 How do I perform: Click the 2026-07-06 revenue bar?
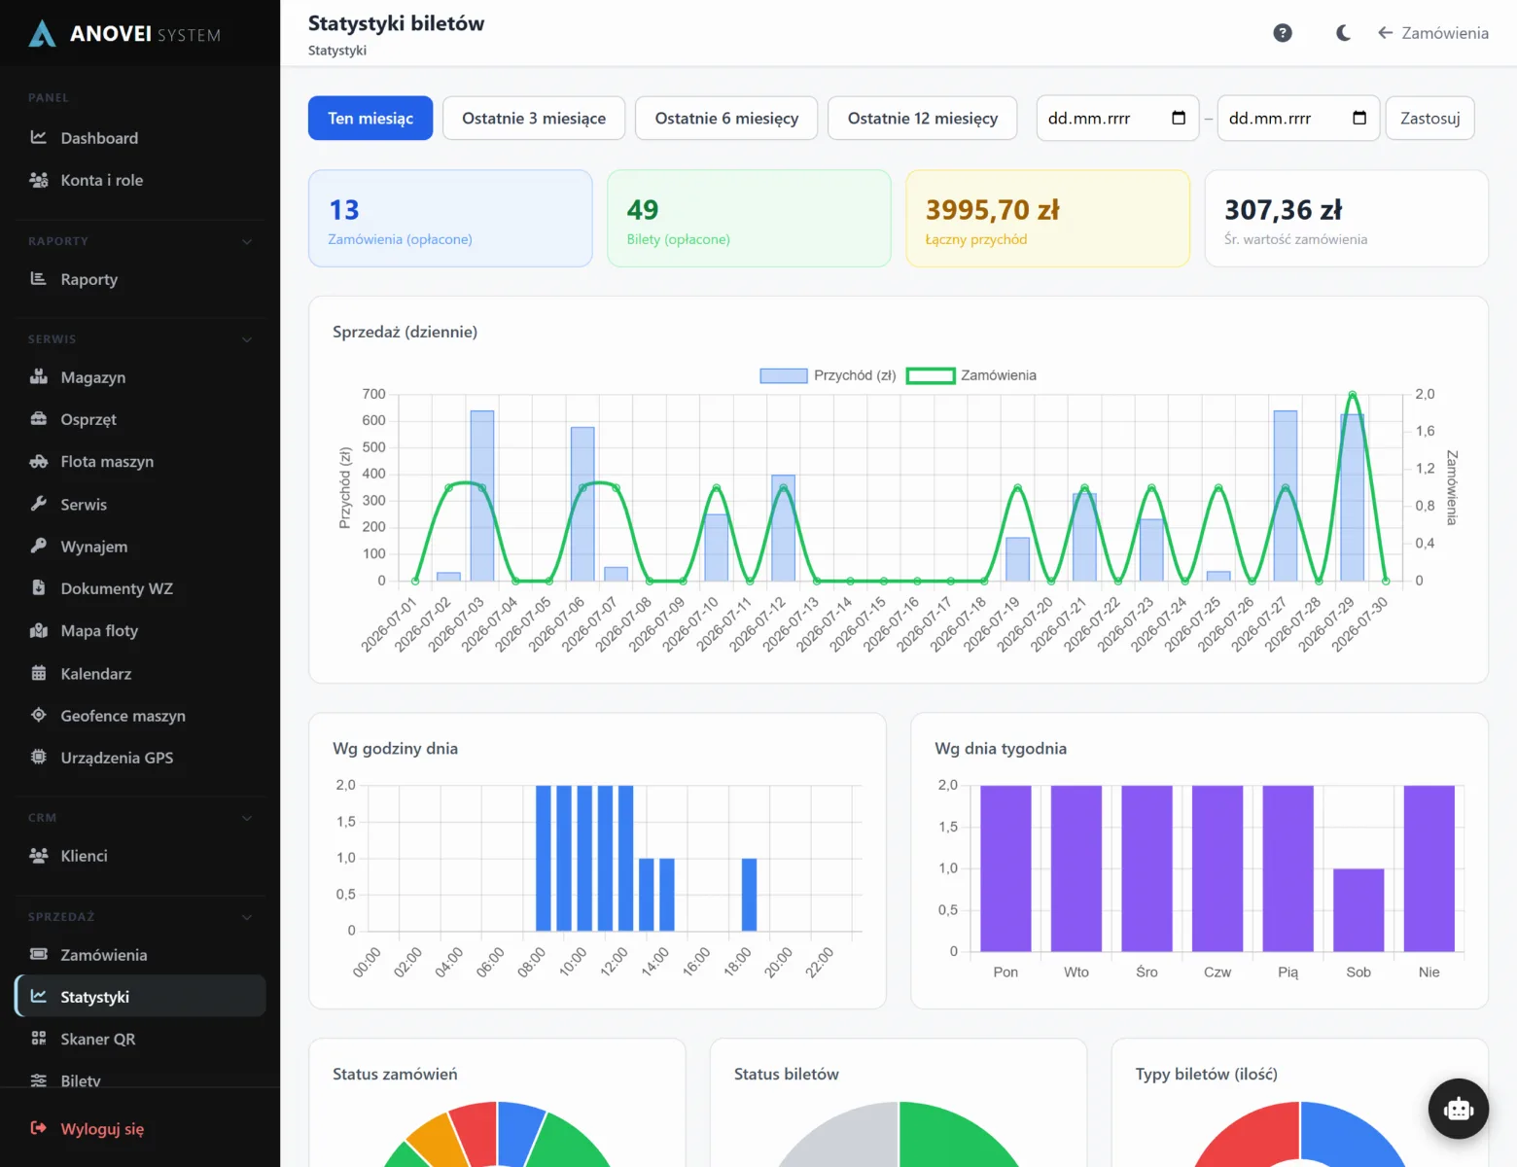[582, 504]
